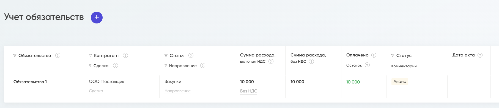Open filter icon for Статус column

pyautogui.click(x=393, y=56)
